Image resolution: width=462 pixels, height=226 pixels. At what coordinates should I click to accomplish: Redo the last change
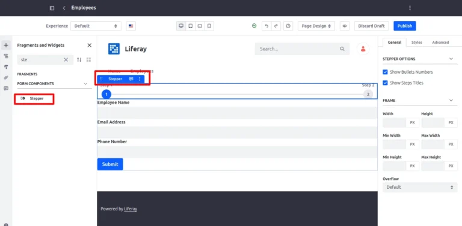tap(276, 26)
